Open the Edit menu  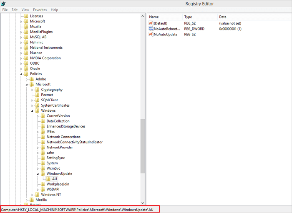[15, 10]
